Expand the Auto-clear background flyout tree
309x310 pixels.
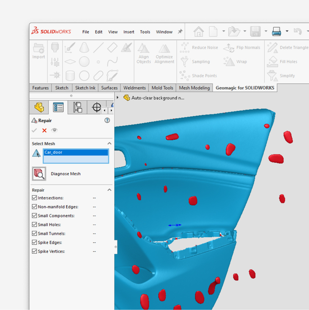118,98
